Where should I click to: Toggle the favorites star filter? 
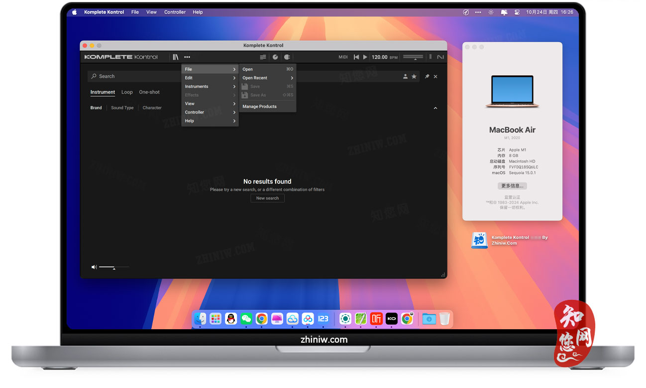414,76
